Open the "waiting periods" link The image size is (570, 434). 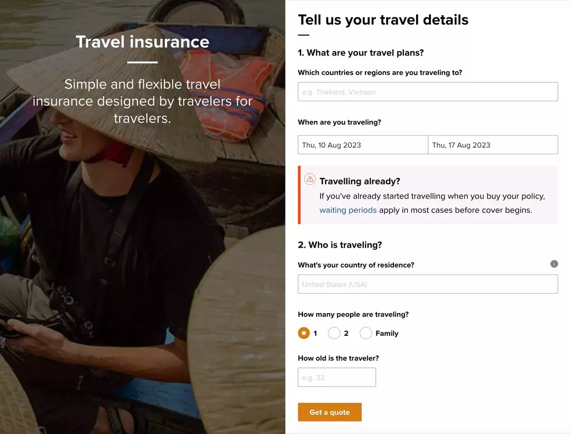pyautogui.click(x=347, y=210)
